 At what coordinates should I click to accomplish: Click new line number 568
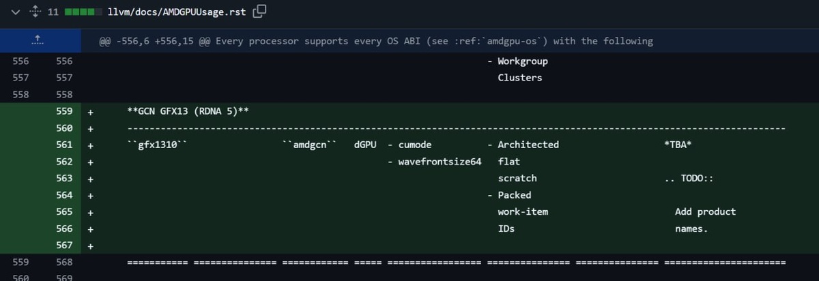[64, 263]
